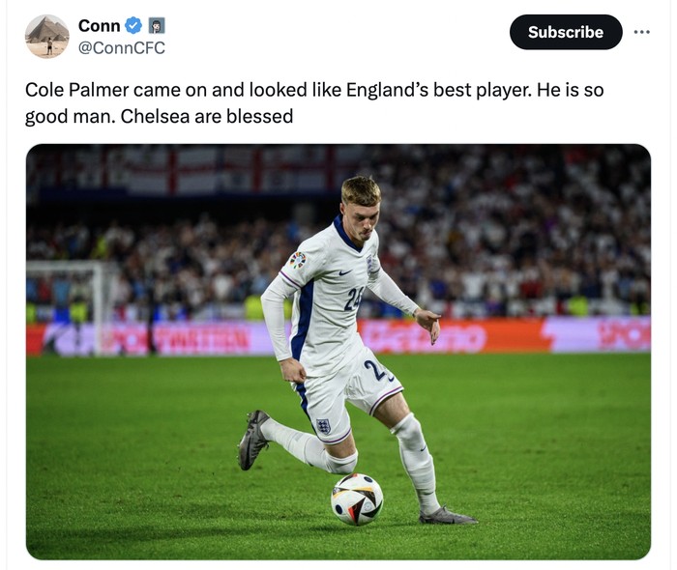Click the small affiliation badge beside Conn
The width and height of the screenshot is (677, 570).
click(156, 26)
